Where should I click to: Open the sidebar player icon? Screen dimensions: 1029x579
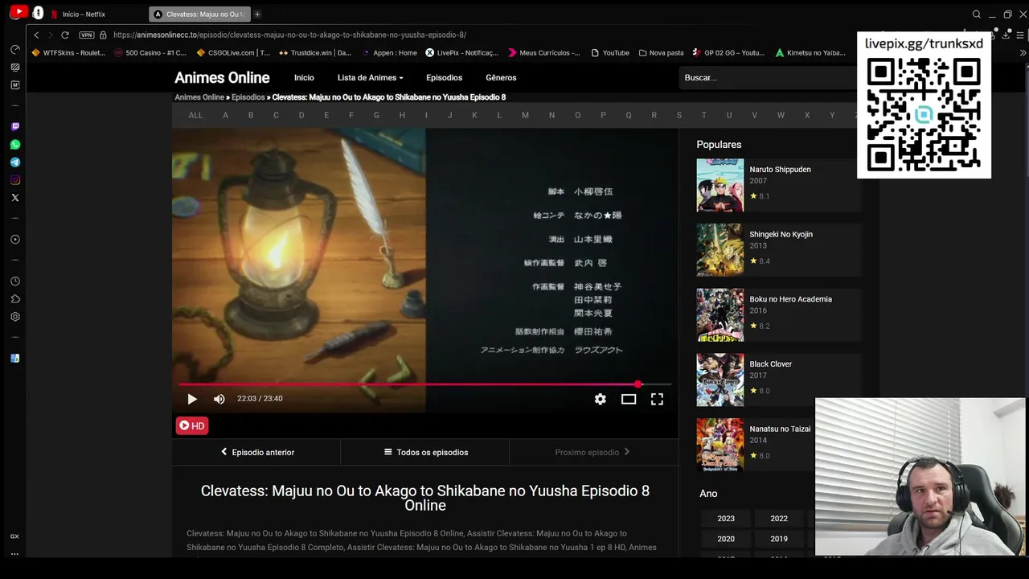(14, 240)
